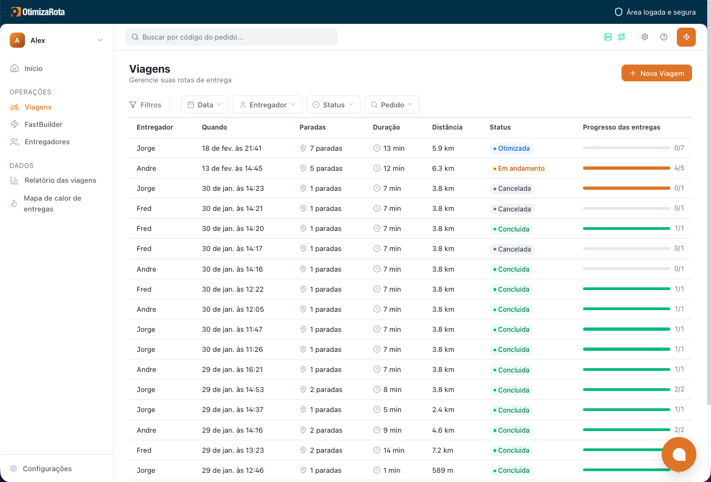Open the Entregador filter dropdown

pyautogui.click(x=267, y=105)
